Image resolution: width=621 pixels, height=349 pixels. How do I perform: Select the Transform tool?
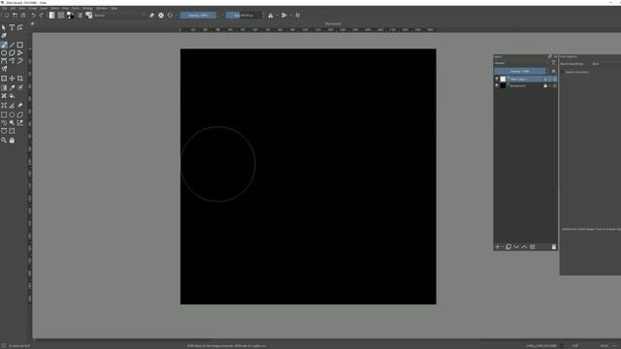pyautogui.click(x=4, y=79)
